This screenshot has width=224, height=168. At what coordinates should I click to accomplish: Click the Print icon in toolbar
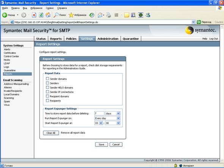pos(109,15)
